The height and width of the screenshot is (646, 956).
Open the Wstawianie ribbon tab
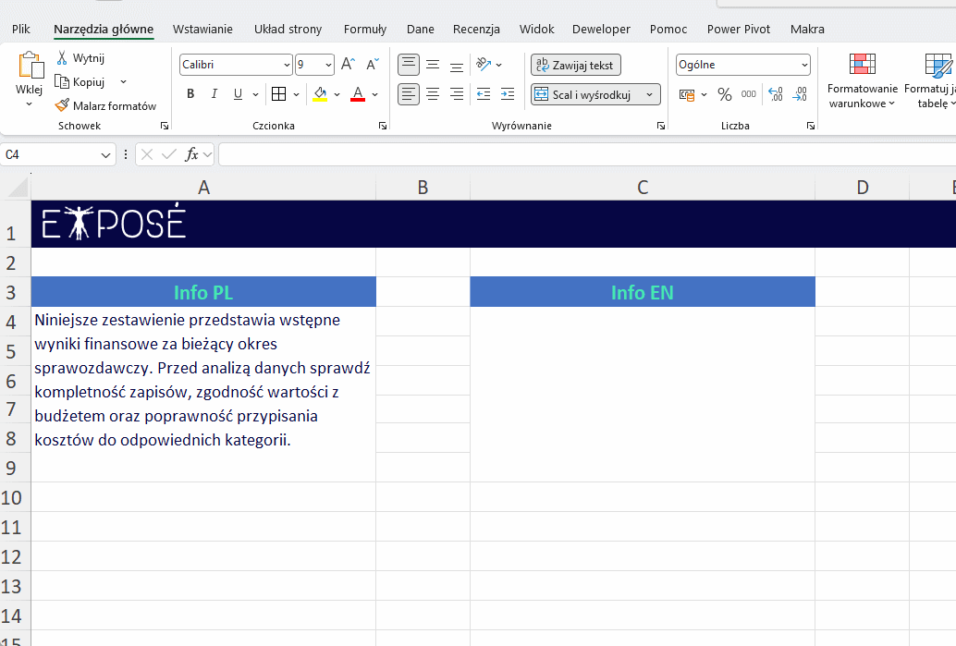click(x=202, y=30)
